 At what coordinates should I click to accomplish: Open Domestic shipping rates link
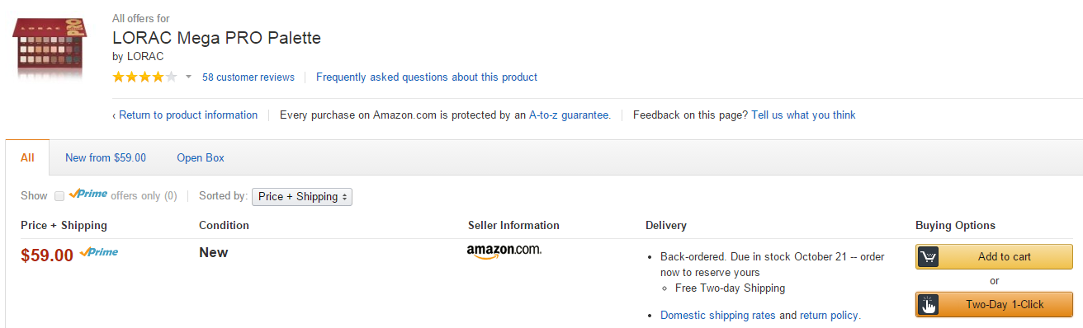tap(718, 316)
